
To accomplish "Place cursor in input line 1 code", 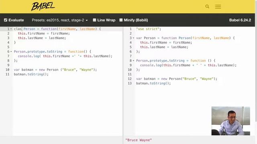I will tap(57, 29).
